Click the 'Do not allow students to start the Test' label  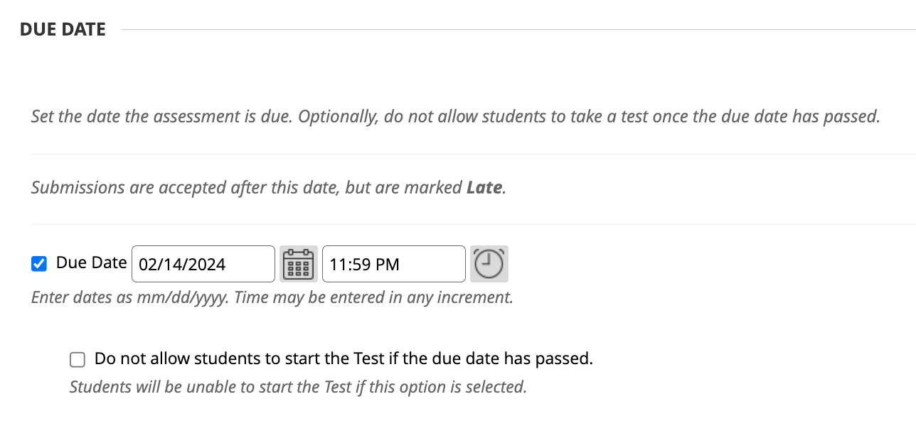click(343, 358)
